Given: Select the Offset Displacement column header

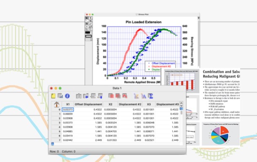Looking at the screenshot, I should coord(88,104).
